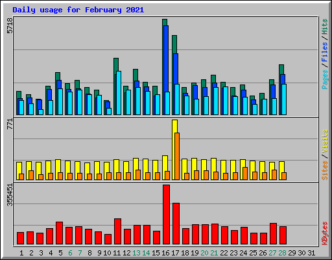
Task: Select day 23 on the x-axis
Action: coord(233,253)
